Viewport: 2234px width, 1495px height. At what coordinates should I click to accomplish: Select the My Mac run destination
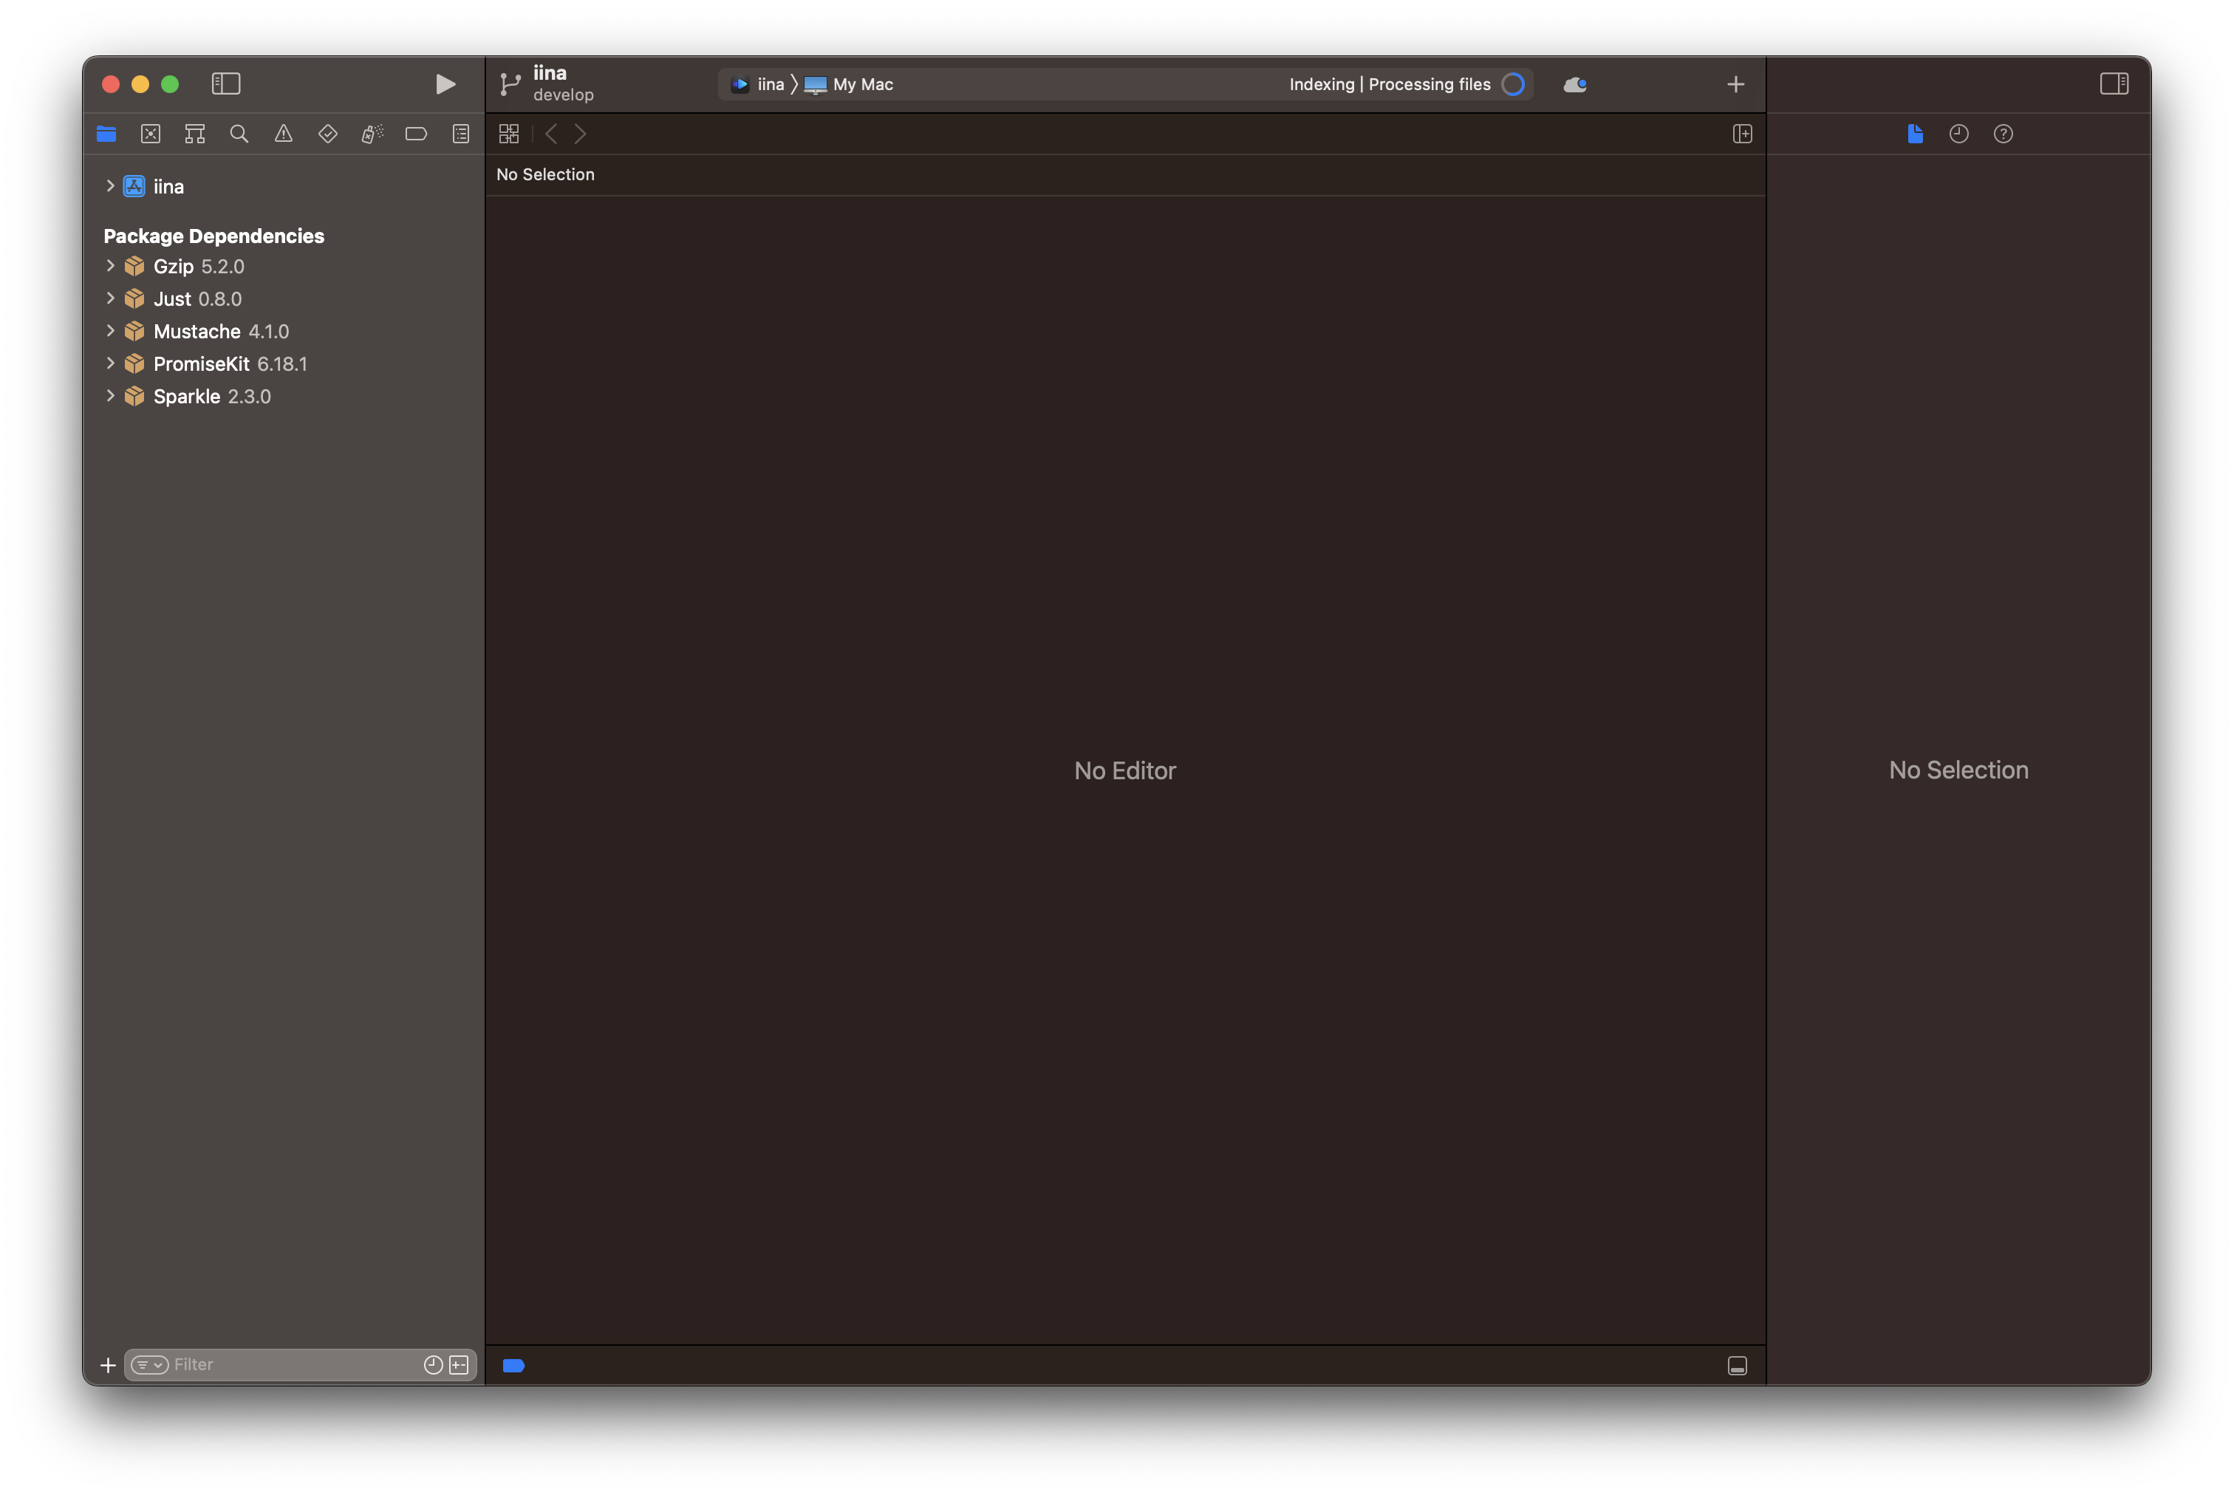[862, 84]
